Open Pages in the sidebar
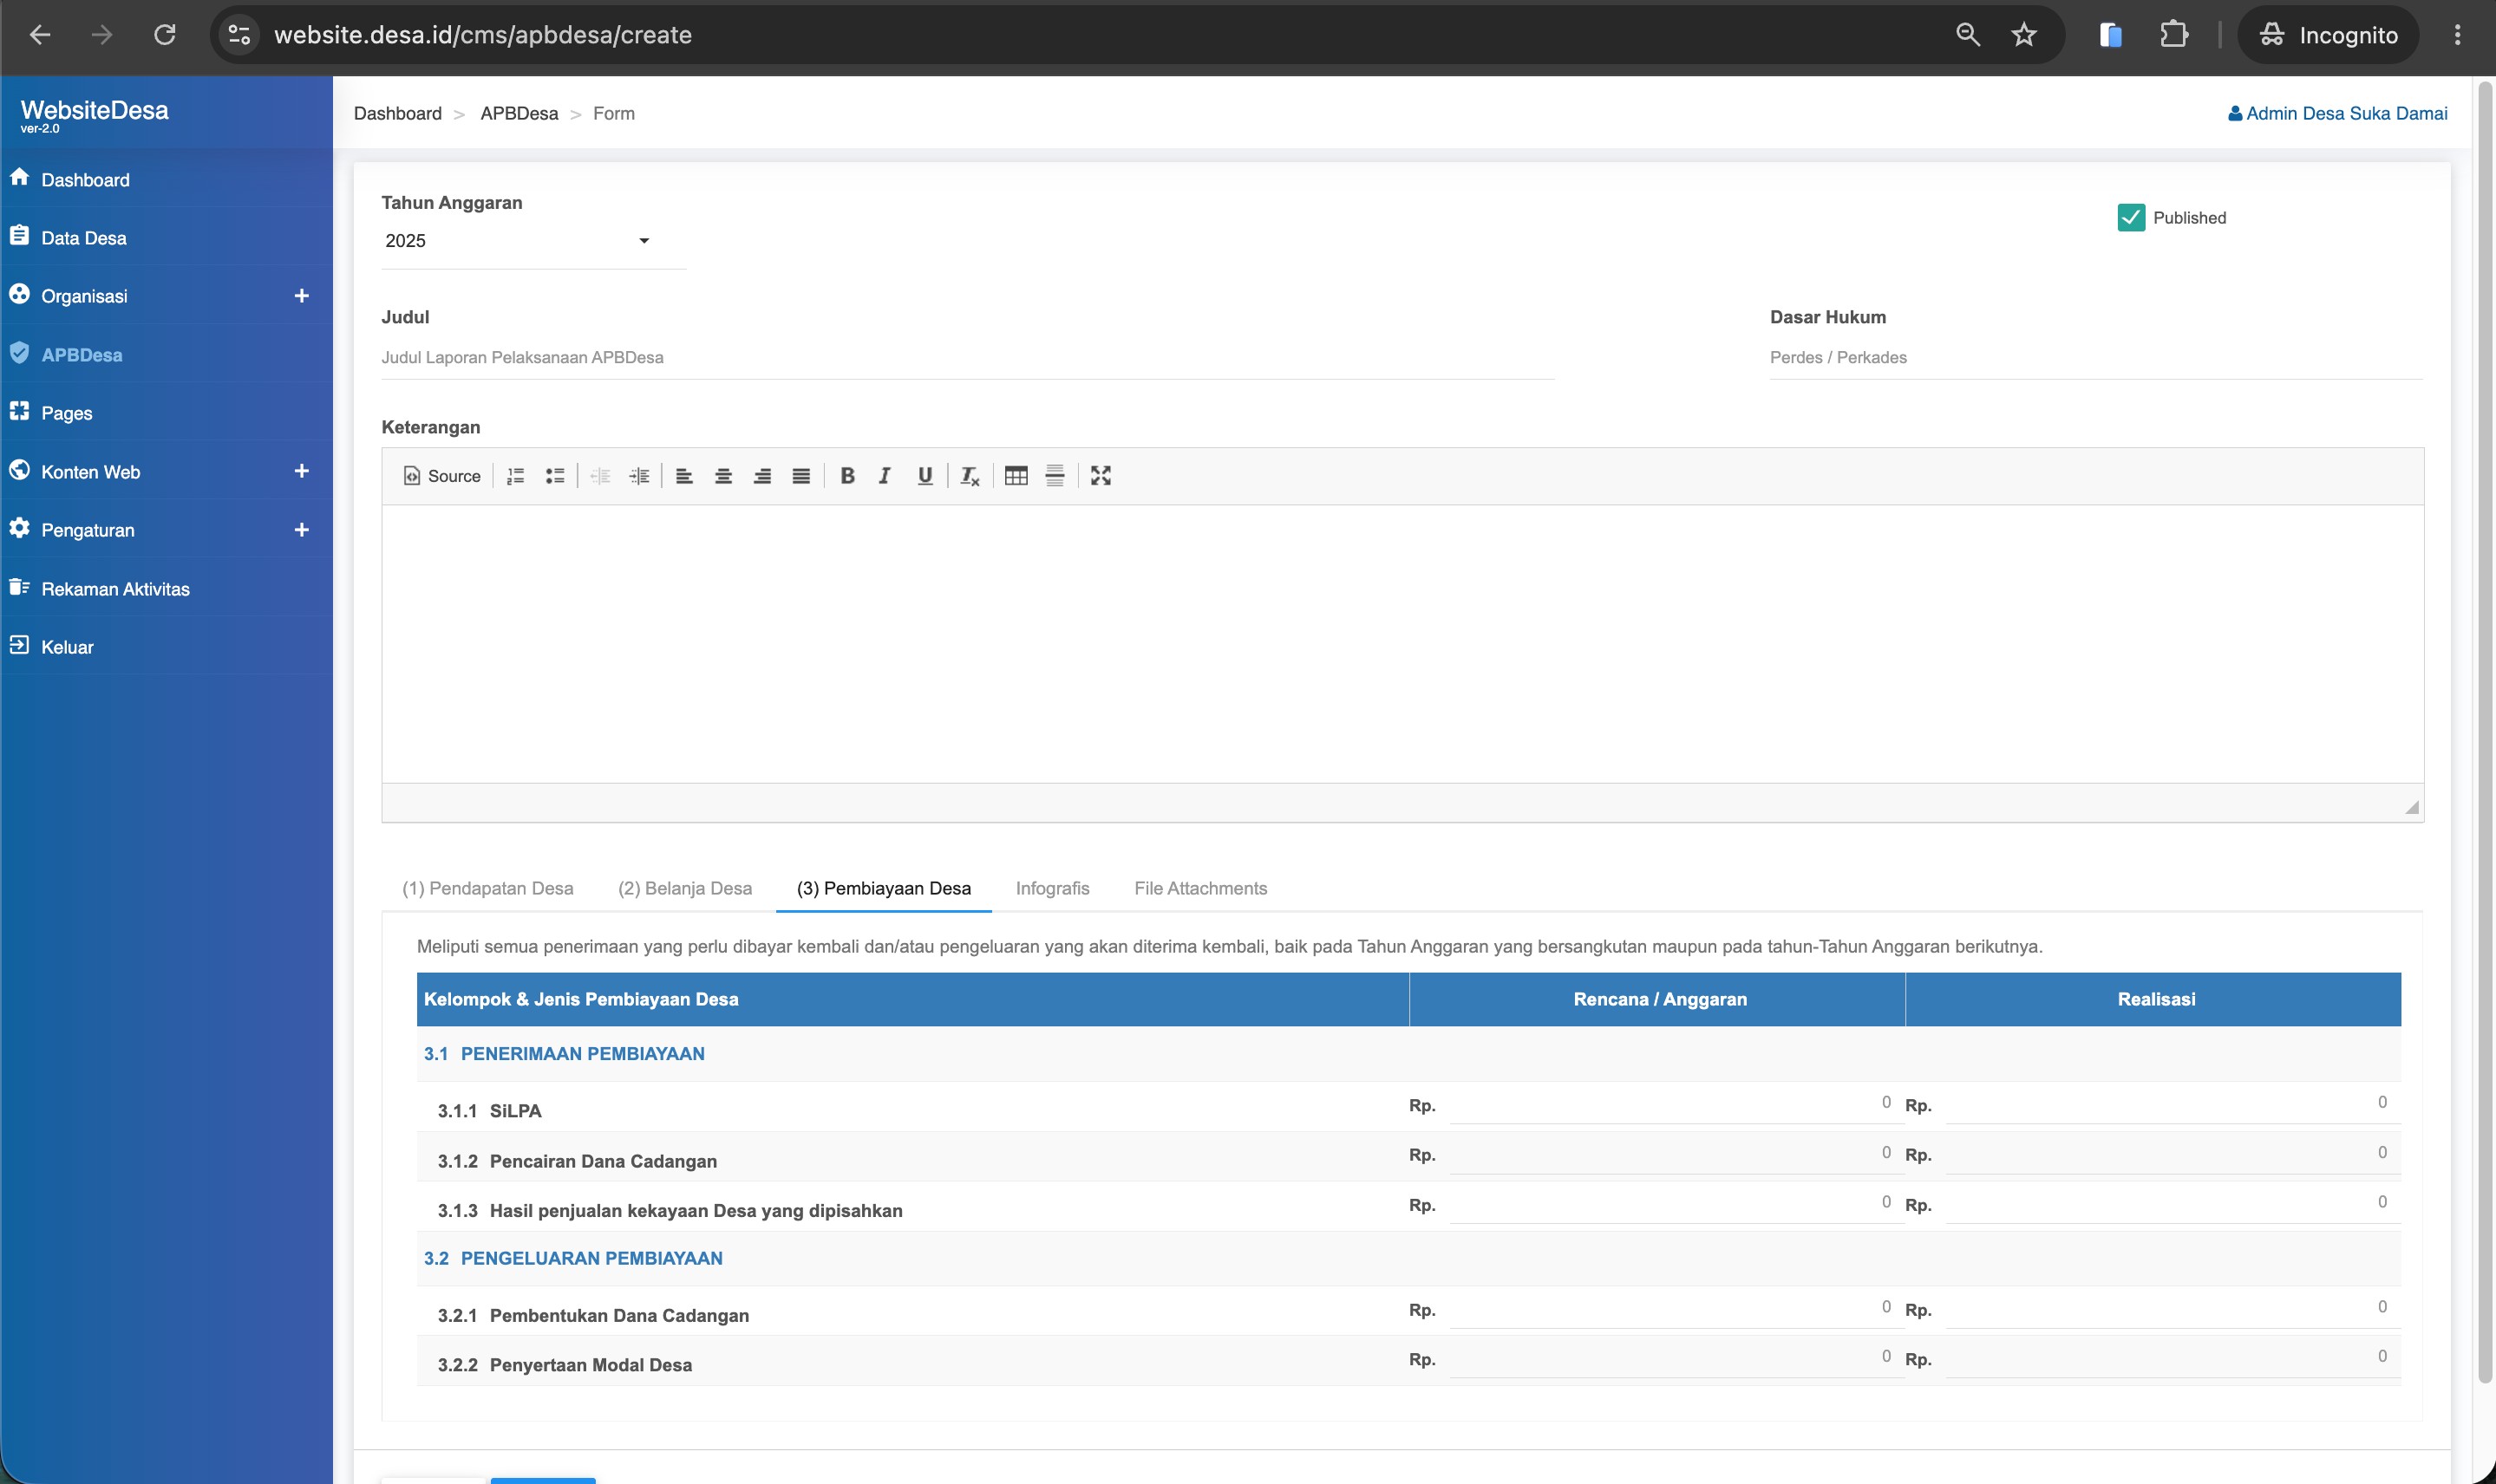This screenshot has height=1484, width=2496. click(x=166, y=413)
